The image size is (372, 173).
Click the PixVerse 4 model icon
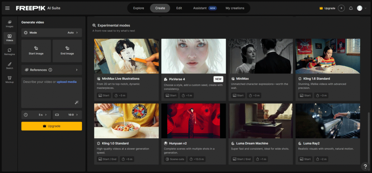click(166, 79)
